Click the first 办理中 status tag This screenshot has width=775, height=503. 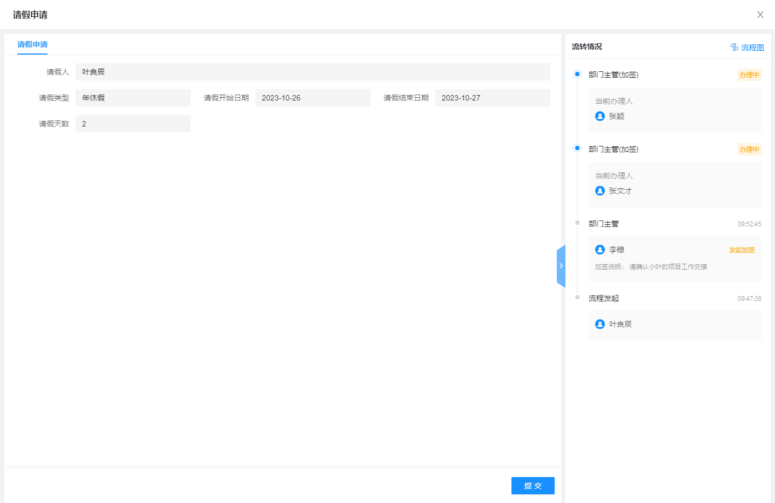pos(749,75)
